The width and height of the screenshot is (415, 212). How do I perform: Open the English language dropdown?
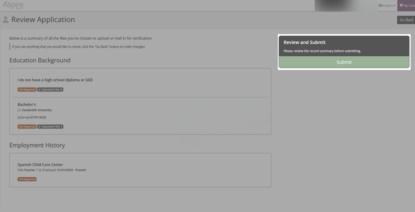pyautogui.click(x=387, y=6)
